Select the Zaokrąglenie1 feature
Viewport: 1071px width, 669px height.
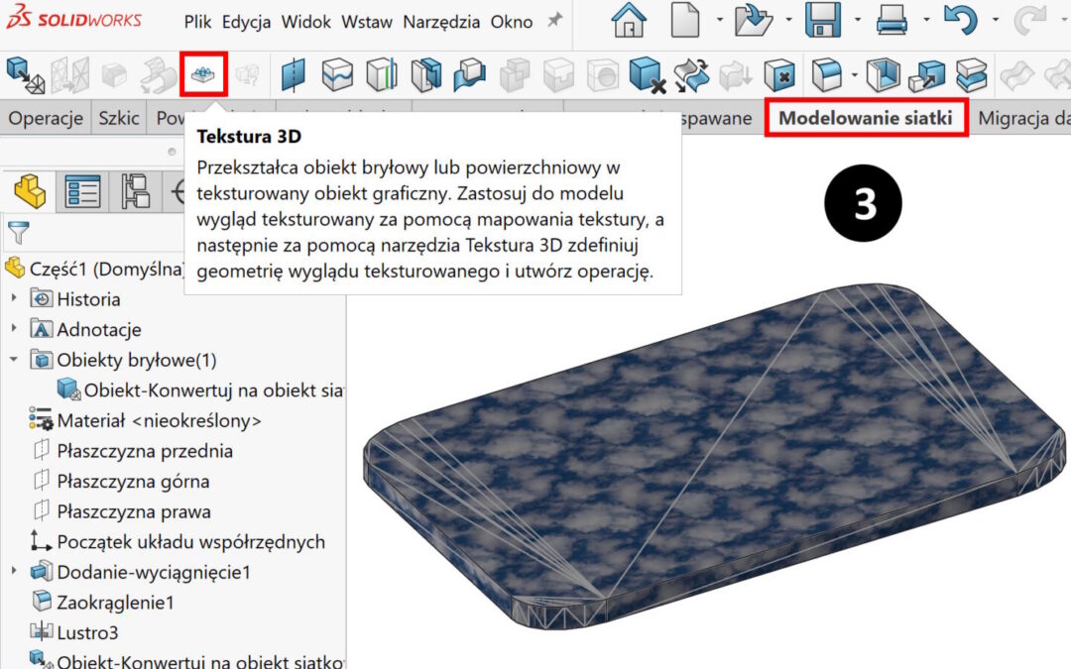click(115, 603)
